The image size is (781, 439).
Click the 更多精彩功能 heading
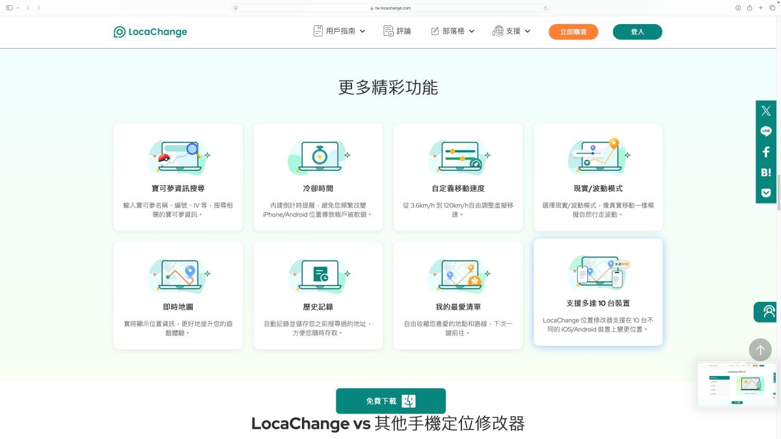point(388,87)
